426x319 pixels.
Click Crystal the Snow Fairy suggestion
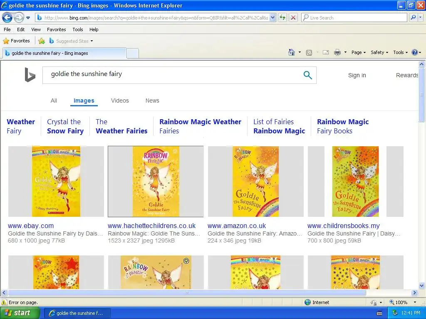(x=65, y=126)
